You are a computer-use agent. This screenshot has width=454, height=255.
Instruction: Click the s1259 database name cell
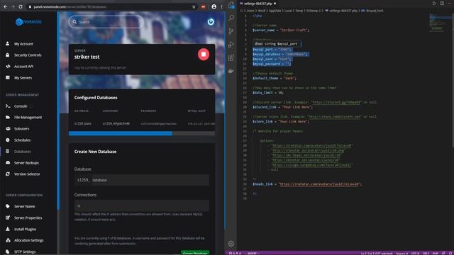click(83, 123)
